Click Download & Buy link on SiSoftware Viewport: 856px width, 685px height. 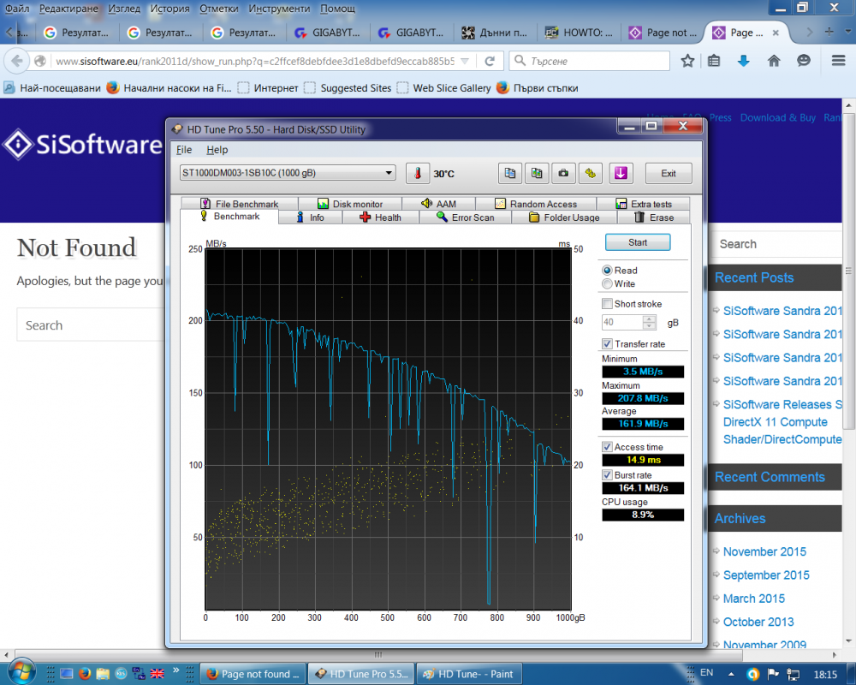tap(777, 117)
